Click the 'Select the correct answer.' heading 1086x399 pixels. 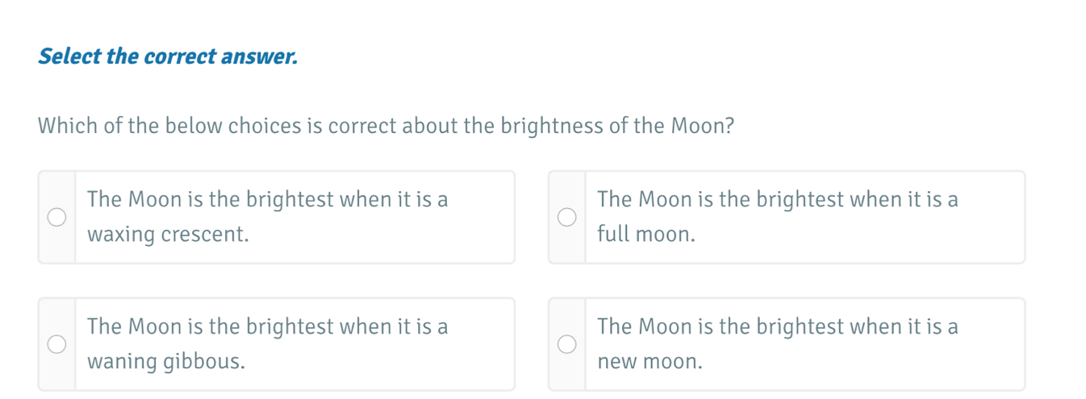168,57
